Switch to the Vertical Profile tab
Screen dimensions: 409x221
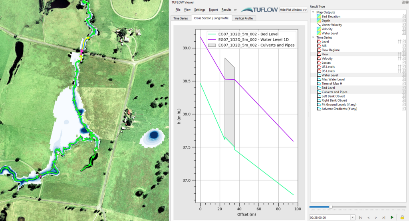243,18
